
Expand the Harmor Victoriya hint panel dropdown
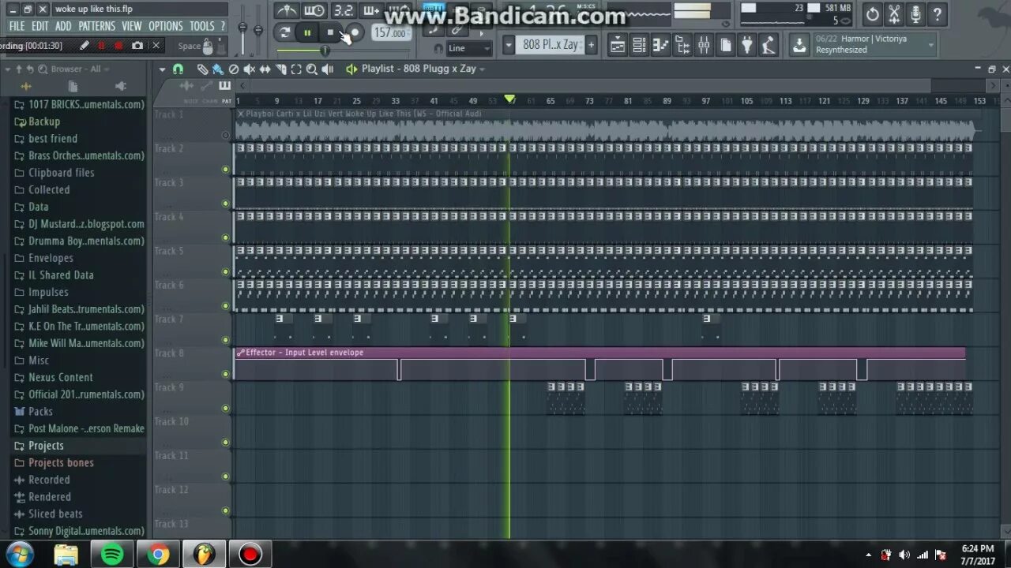coord(930,45)
